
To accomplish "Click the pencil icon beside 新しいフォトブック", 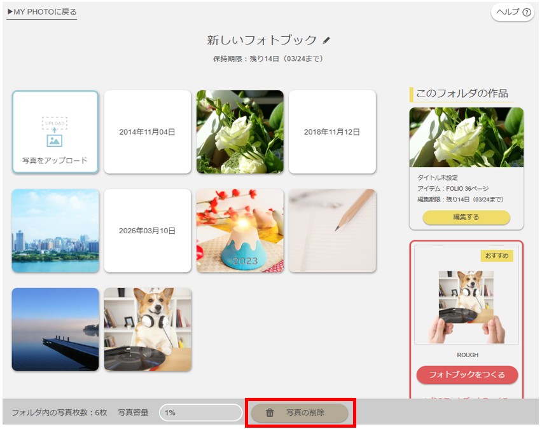I will click(x=326, y=41).
